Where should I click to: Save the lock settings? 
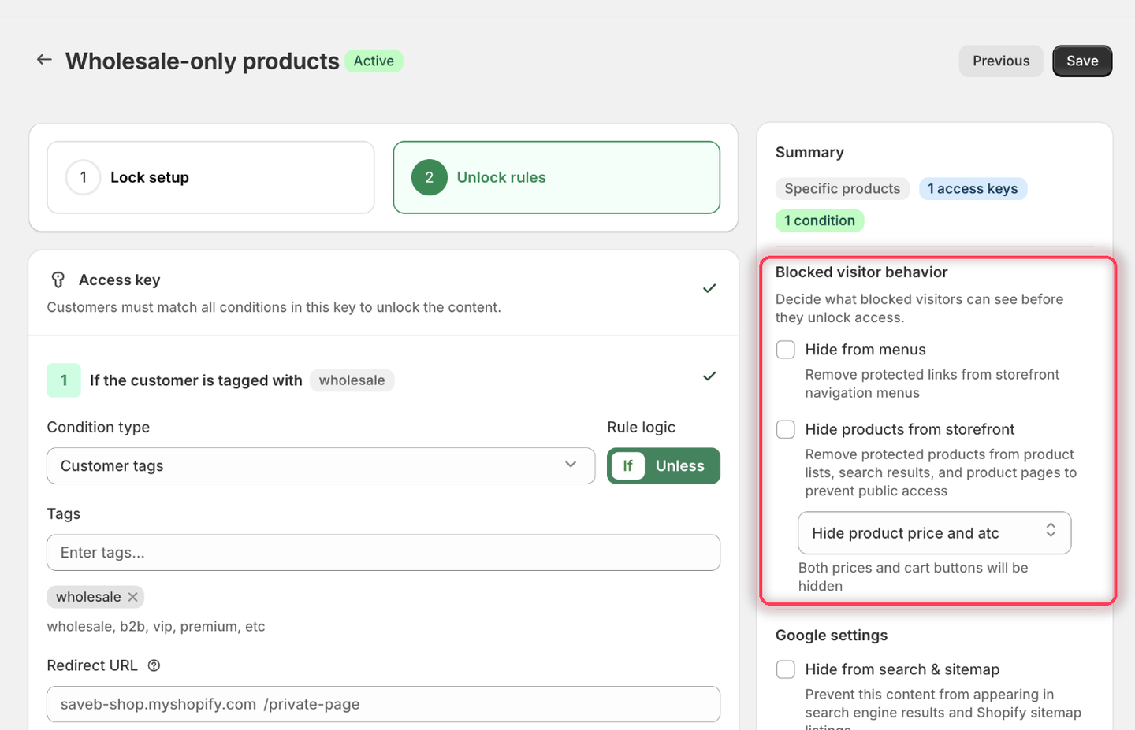tap(1082, 61)
